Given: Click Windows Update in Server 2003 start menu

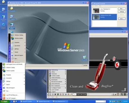Looking at the screenshot, I should (x=18, y=38).
